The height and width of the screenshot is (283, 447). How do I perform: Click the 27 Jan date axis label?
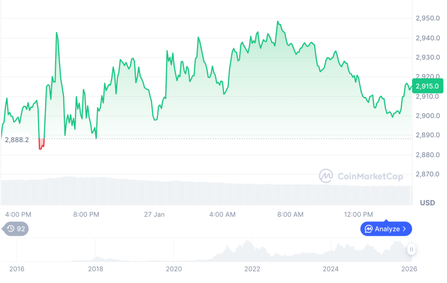155,214
